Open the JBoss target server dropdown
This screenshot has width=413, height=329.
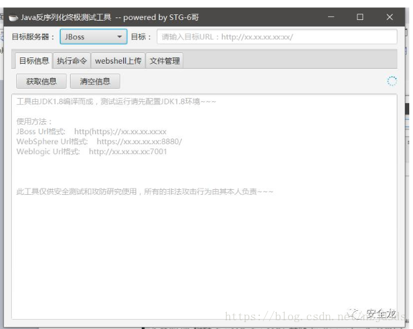point(94,37)
